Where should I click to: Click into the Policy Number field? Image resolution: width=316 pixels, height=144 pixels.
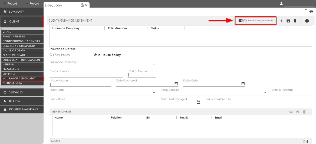point(86,75)
